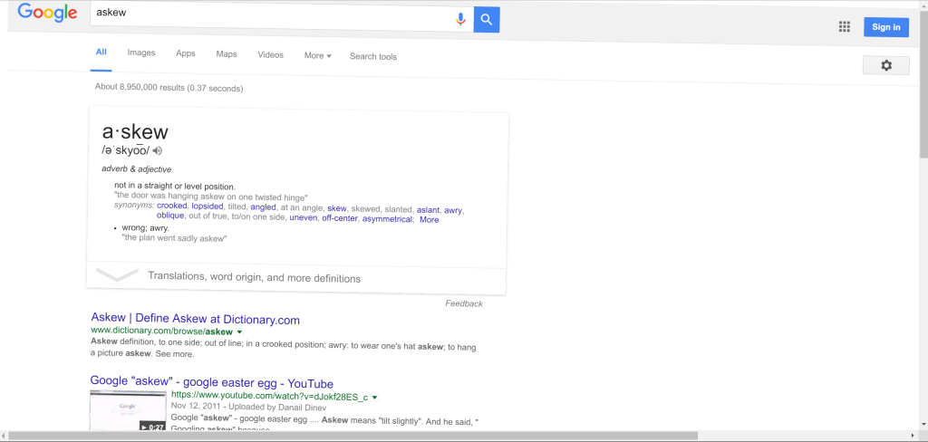Screen dimensions: 928x442
Task: Click the 'oblique' synonym link
Action: coord(170,216)
